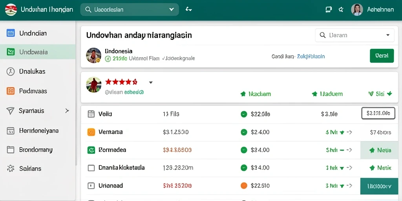
Task: Sort by the IJaduem column header
Action: coord(327,94)
